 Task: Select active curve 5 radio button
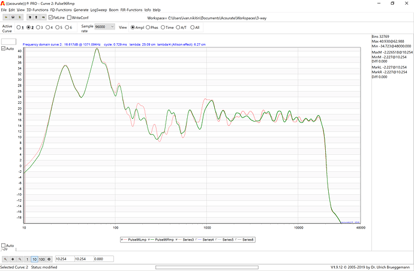tap(57, 27)
